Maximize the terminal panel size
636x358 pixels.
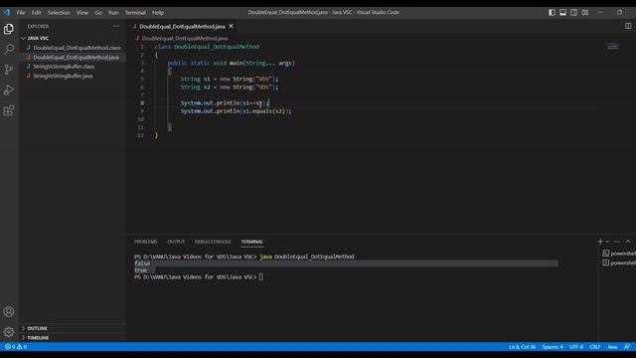point(628,242)
